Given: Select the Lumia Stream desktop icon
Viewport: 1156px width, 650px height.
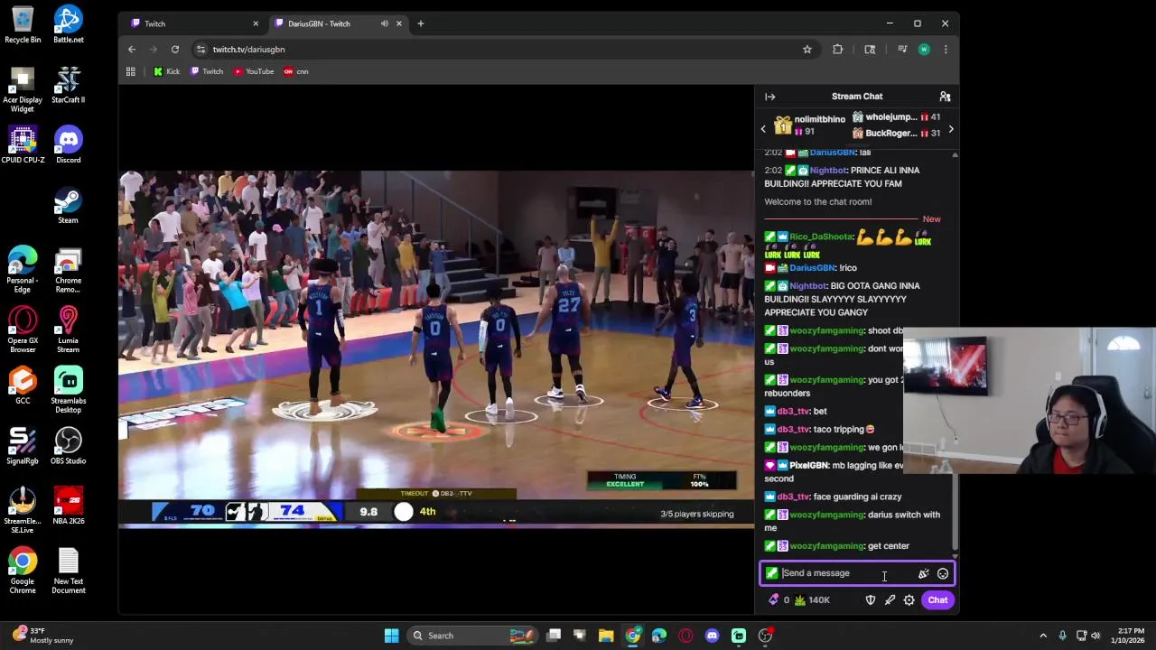Looking at the screenshot, I should point(69,330).
